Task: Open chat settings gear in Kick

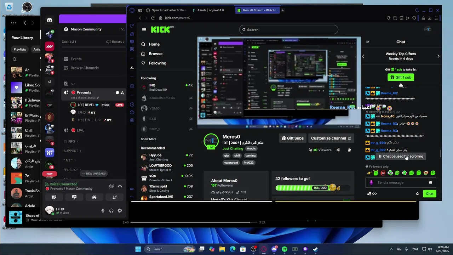Action: coord(417,194)
